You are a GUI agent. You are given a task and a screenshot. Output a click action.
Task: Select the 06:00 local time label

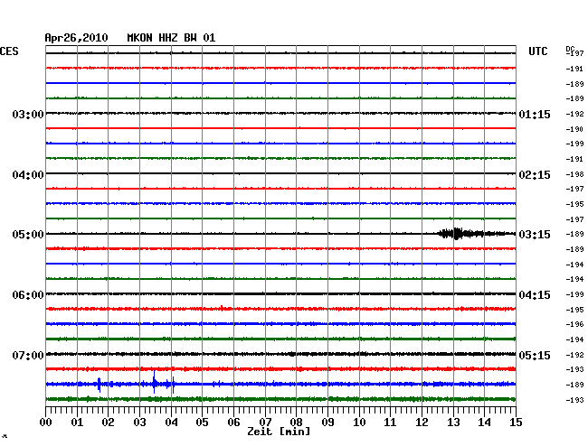click(x=28, y=295)
